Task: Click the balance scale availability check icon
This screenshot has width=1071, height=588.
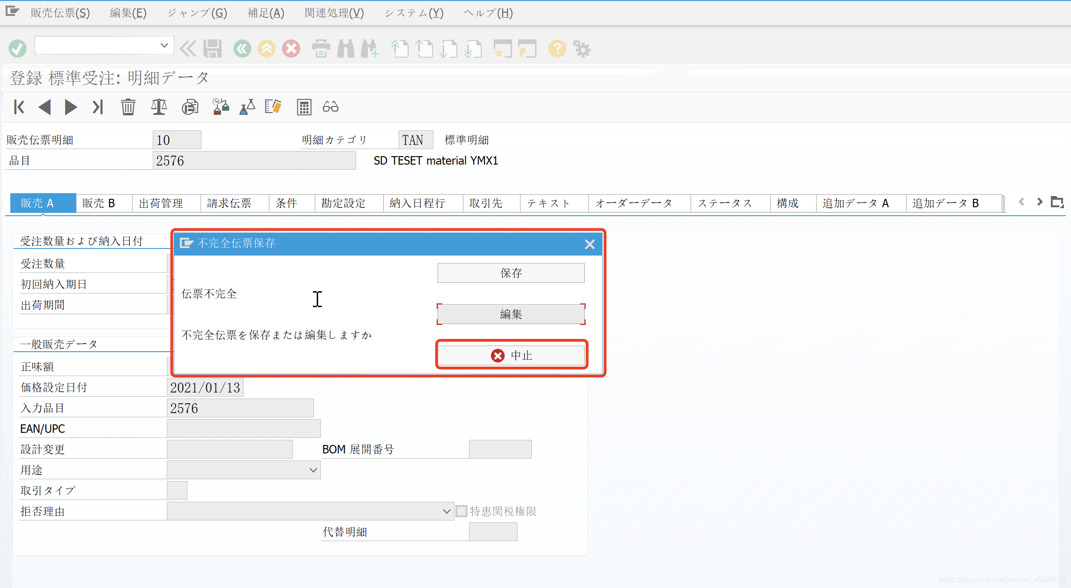Action: click(x=159, y=107)
